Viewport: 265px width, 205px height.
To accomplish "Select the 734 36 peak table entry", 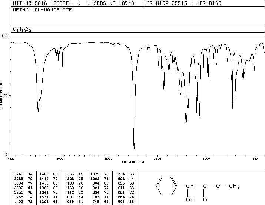I will (x=126, y=174).
